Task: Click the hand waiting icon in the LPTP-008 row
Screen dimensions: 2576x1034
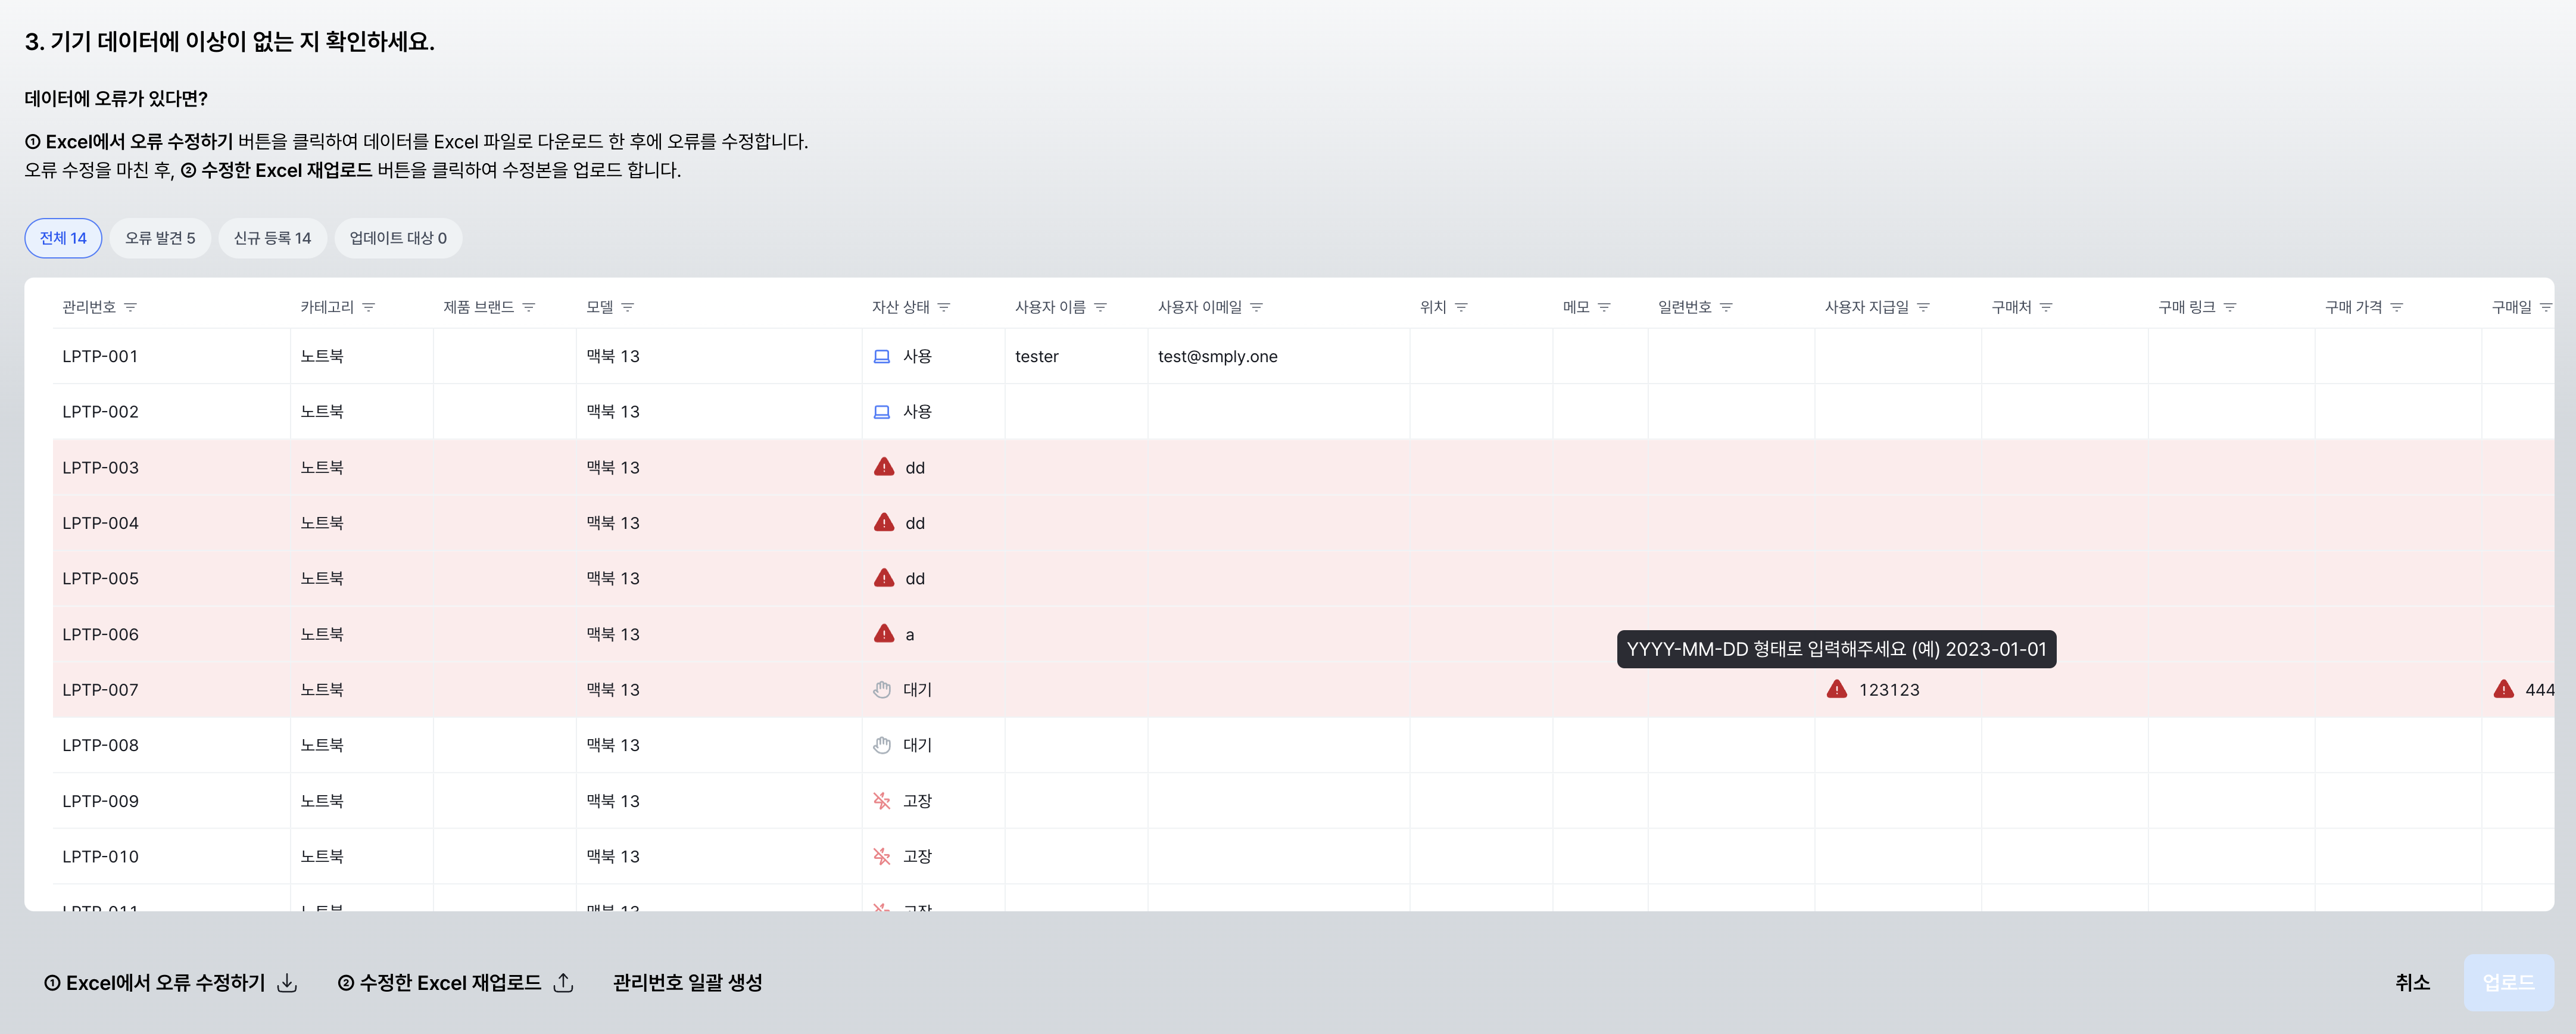Action: (881, 745)
